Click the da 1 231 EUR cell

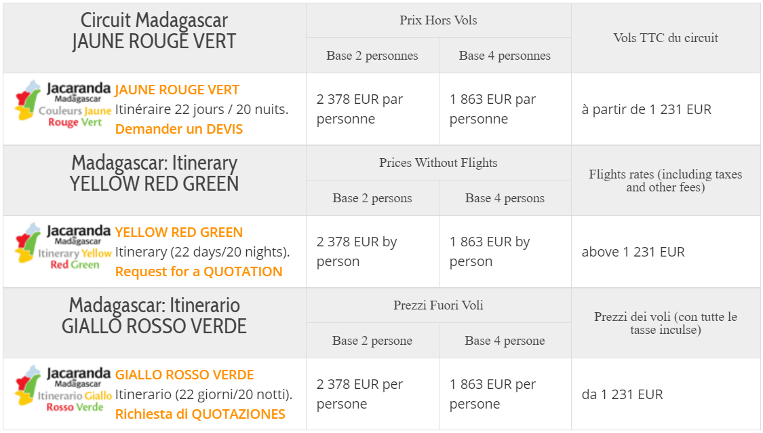666,394
